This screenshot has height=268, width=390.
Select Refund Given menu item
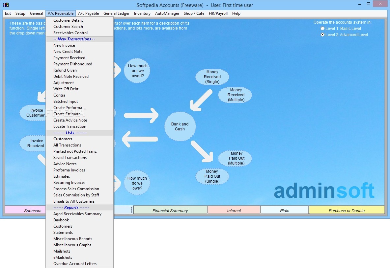tap(80, 70)
